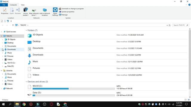This screenshot has width=191, height=107.
Task: Select Data (D:) drive icon
Action: 29,95
